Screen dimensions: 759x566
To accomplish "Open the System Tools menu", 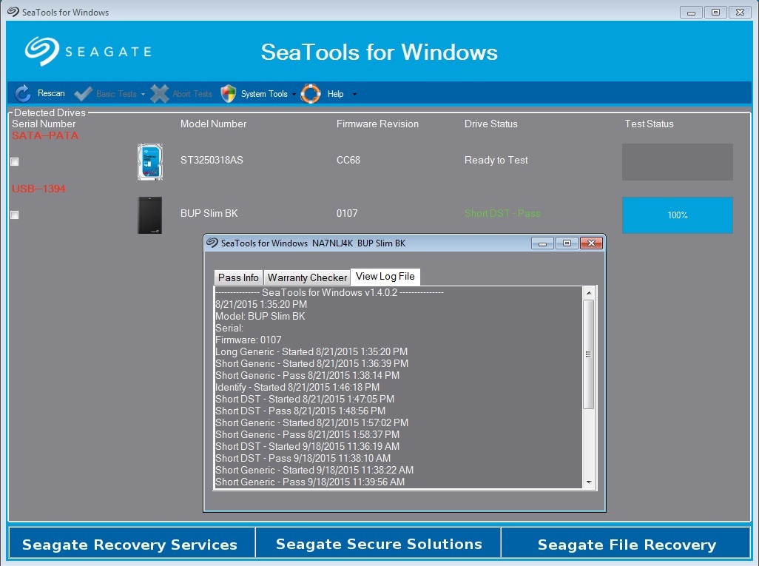I will pos(264,94).
